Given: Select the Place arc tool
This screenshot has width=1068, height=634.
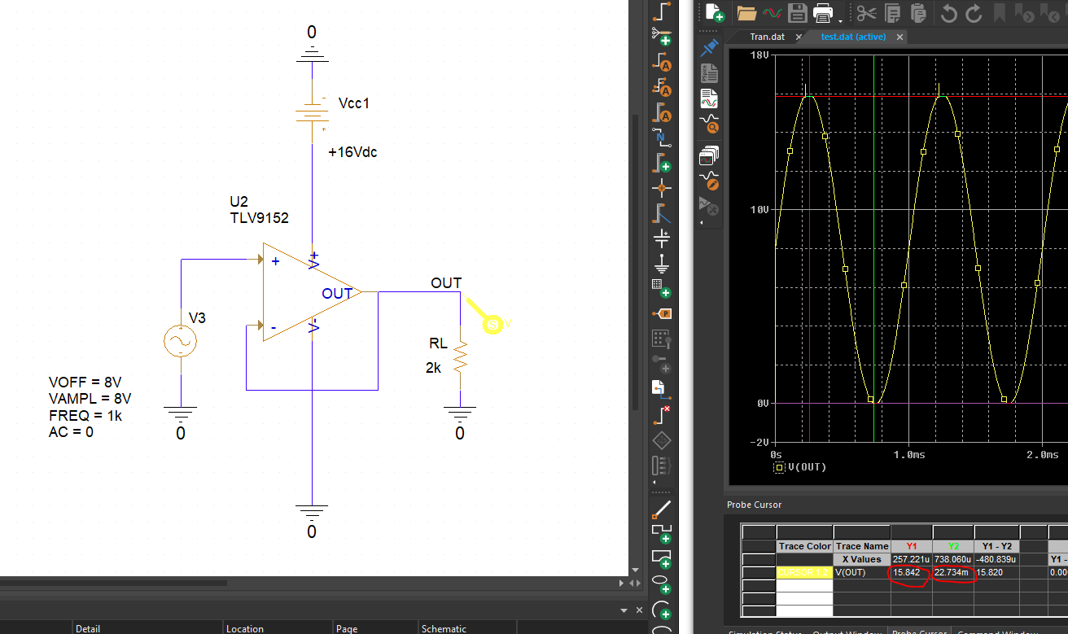Looking at the screenshot, I should [x=662, y=610].
